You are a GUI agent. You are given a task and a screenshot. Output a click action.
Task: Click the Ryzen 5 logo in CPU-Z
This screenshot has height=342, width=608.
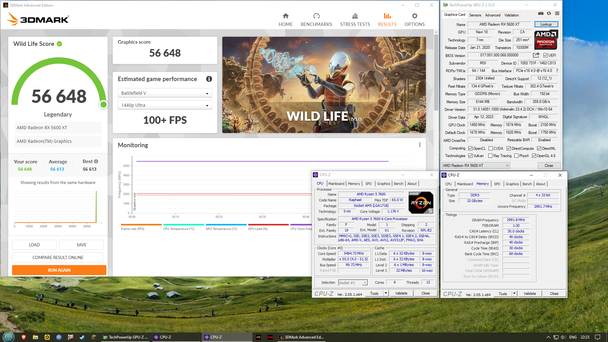[x=421, y=202]
